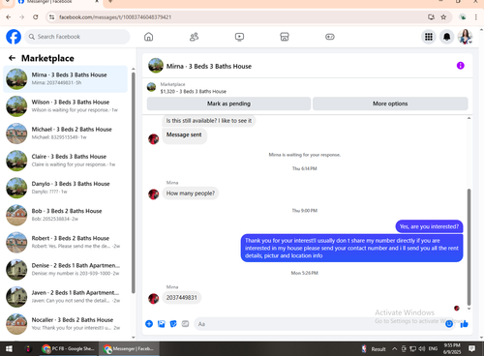Image resolution: width=484 pixels, height=356 pixels.
Task: Open the Javen - 2 Beds 1 Bath Apartment conversation
Action: (65, 297)
